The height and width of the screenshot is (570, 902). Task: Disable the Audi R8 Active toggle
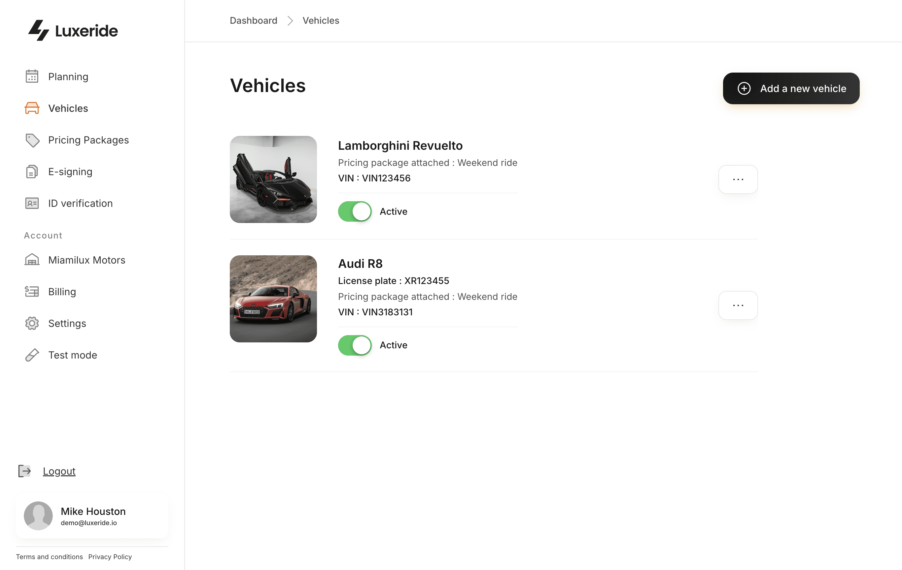coord(354,345)
